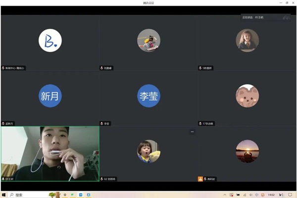Click the muted mic icon beside 孟新月

click(x=3, y=123)
